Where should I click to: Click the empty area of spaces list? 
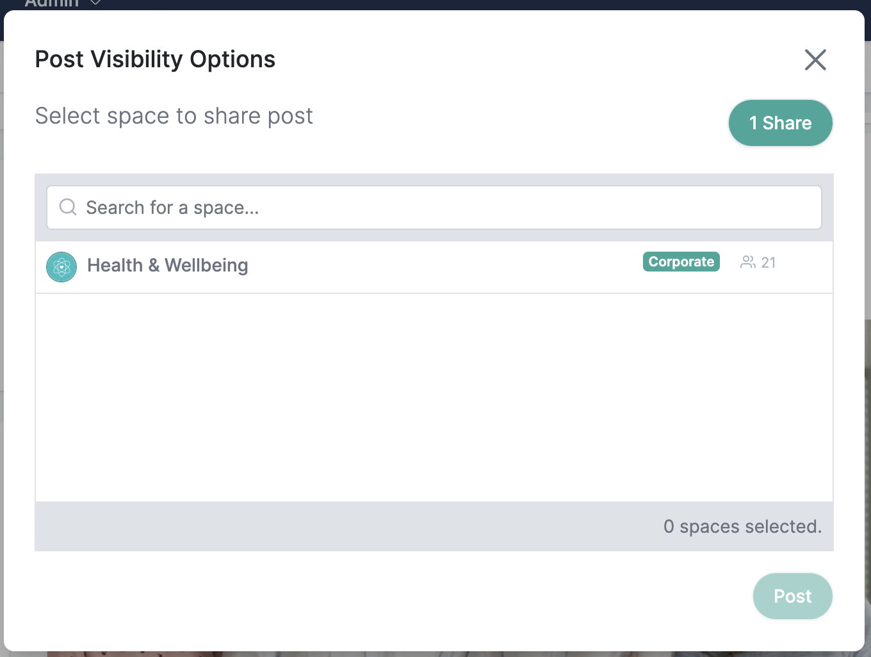(x=434, y=397)
